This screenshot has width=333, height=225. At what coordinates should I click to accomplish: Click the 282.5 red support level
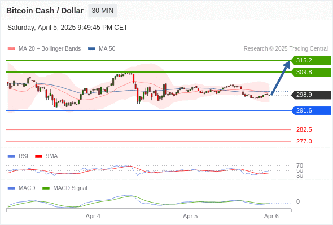[304, 129]
